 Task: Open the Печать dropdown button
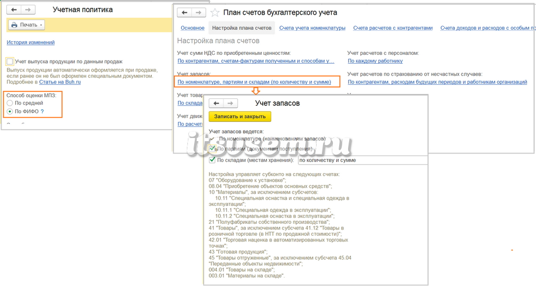pyautogui.click(x=27, y=25)
